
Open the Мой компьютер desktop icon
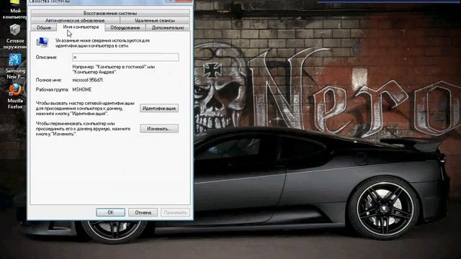(x=15, y=10)
